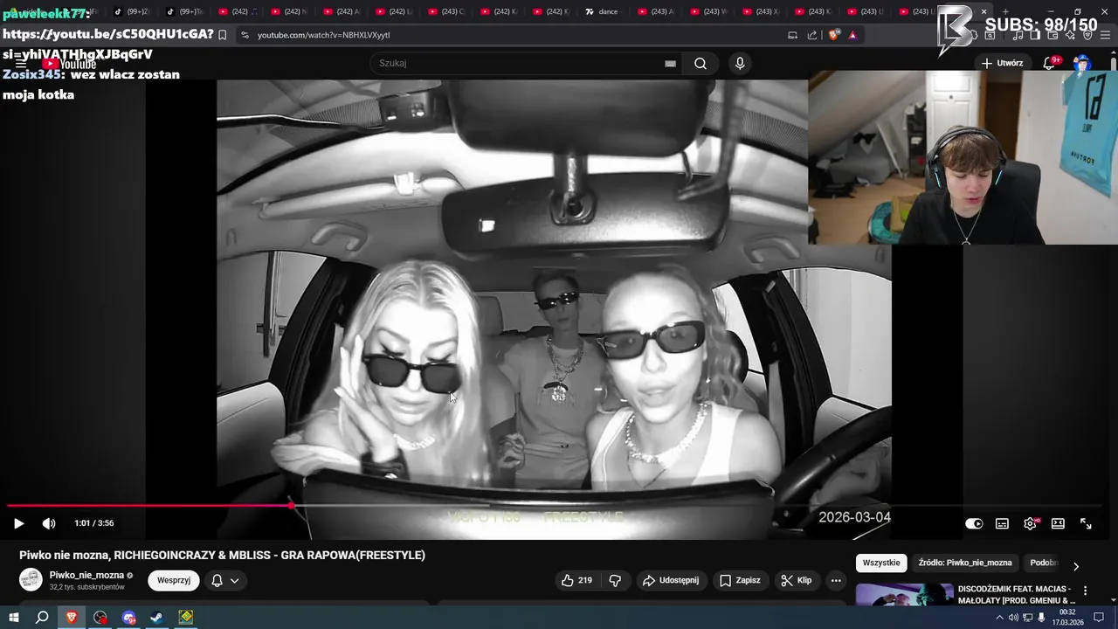Save video with the Zapisz button

coord(740,580)
